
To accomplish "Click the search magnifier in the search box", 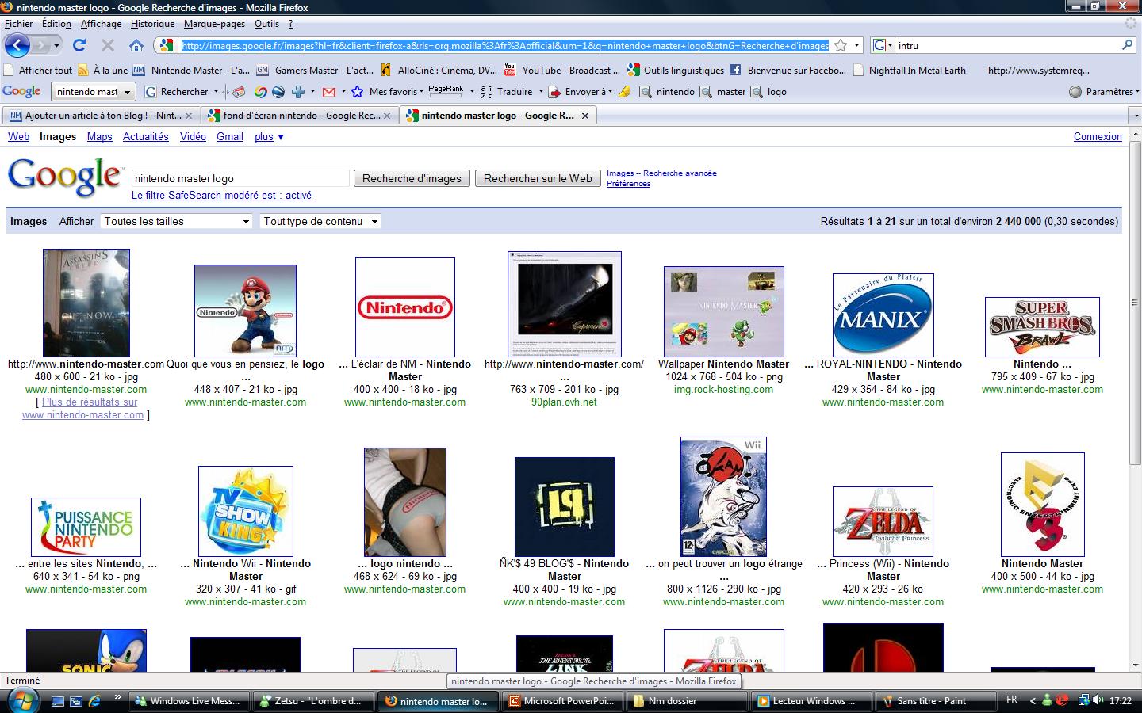I will tap(1128, 45).
